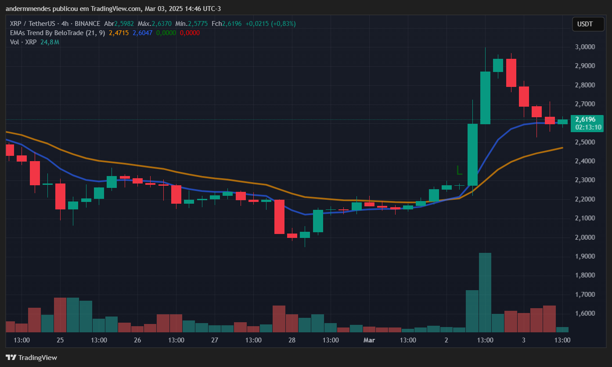Click the 25 date label on time axis

[x=60, y=340]
